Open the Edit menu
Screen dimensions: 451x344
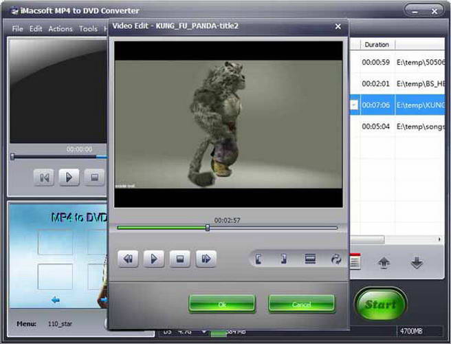[36, 29]
